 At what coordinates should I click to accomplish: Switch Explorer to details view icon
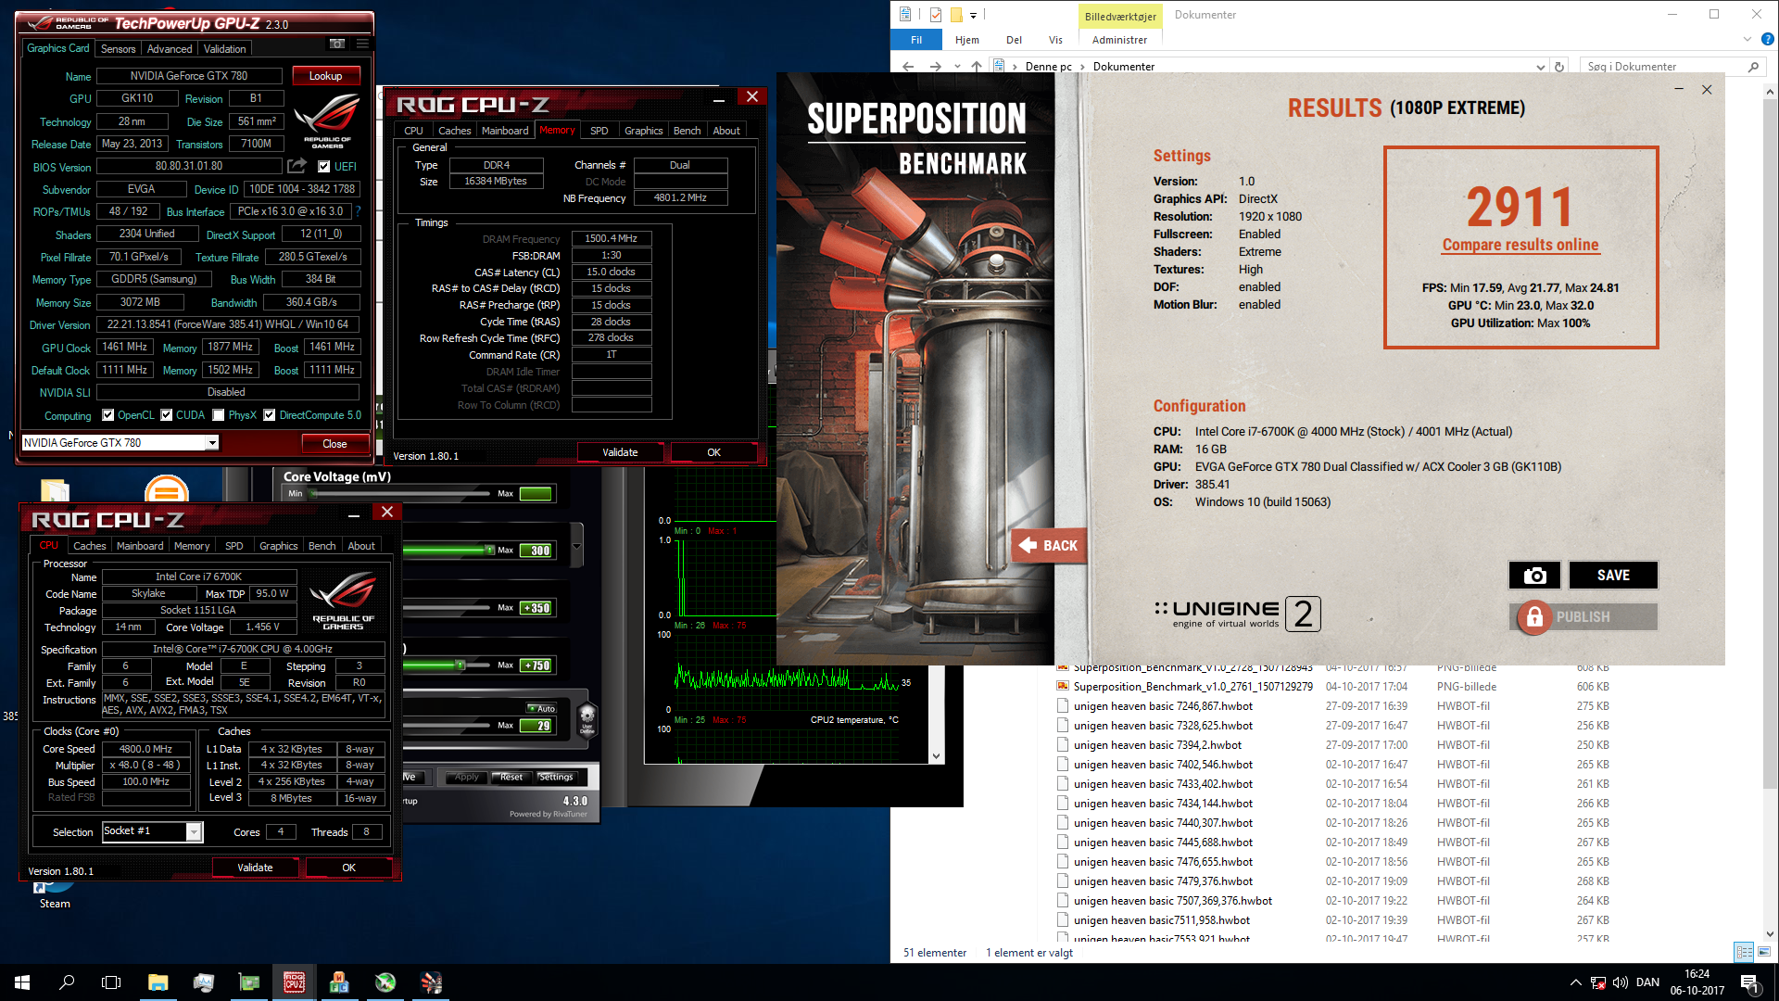tap(1744, 952)
